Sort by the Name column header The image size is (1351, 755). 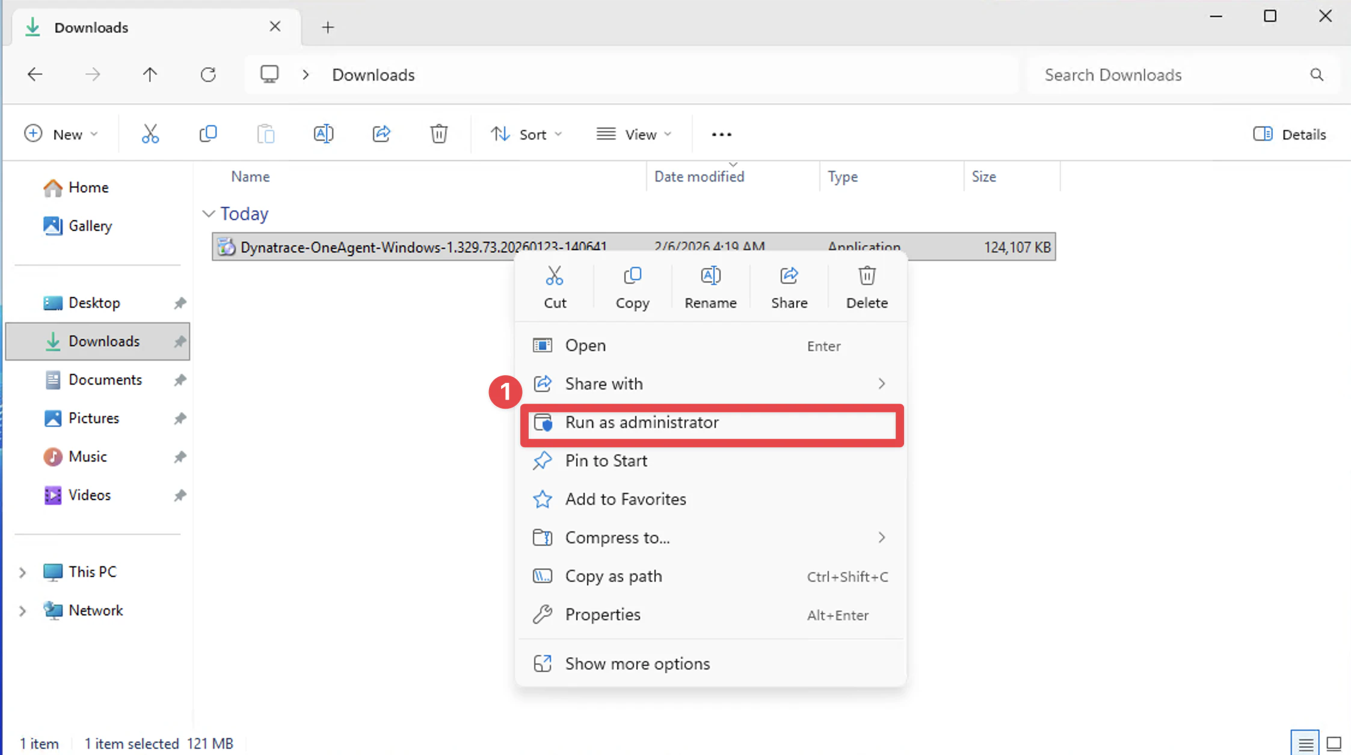coord(250,177)
